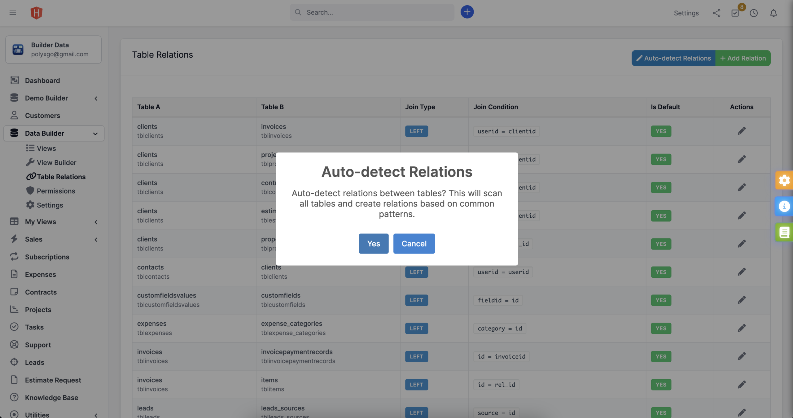The height and width of the screenshot is (418, 793).
Task: Click the orange gear side widget
Action: pyautogui.click(x=784, y=180)
